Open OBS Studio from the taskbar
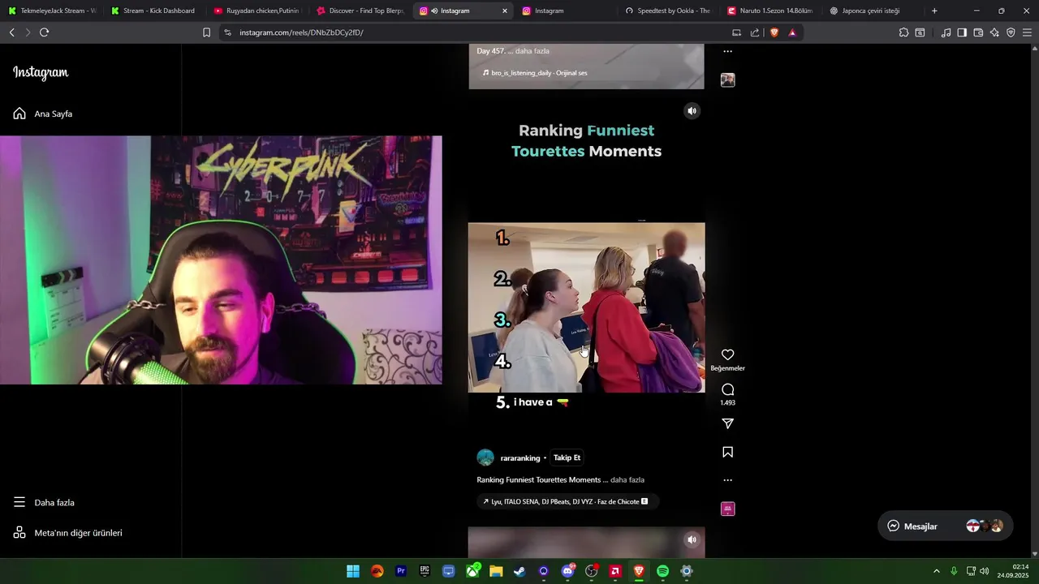The image size is (1039, 584). (592, 571)
